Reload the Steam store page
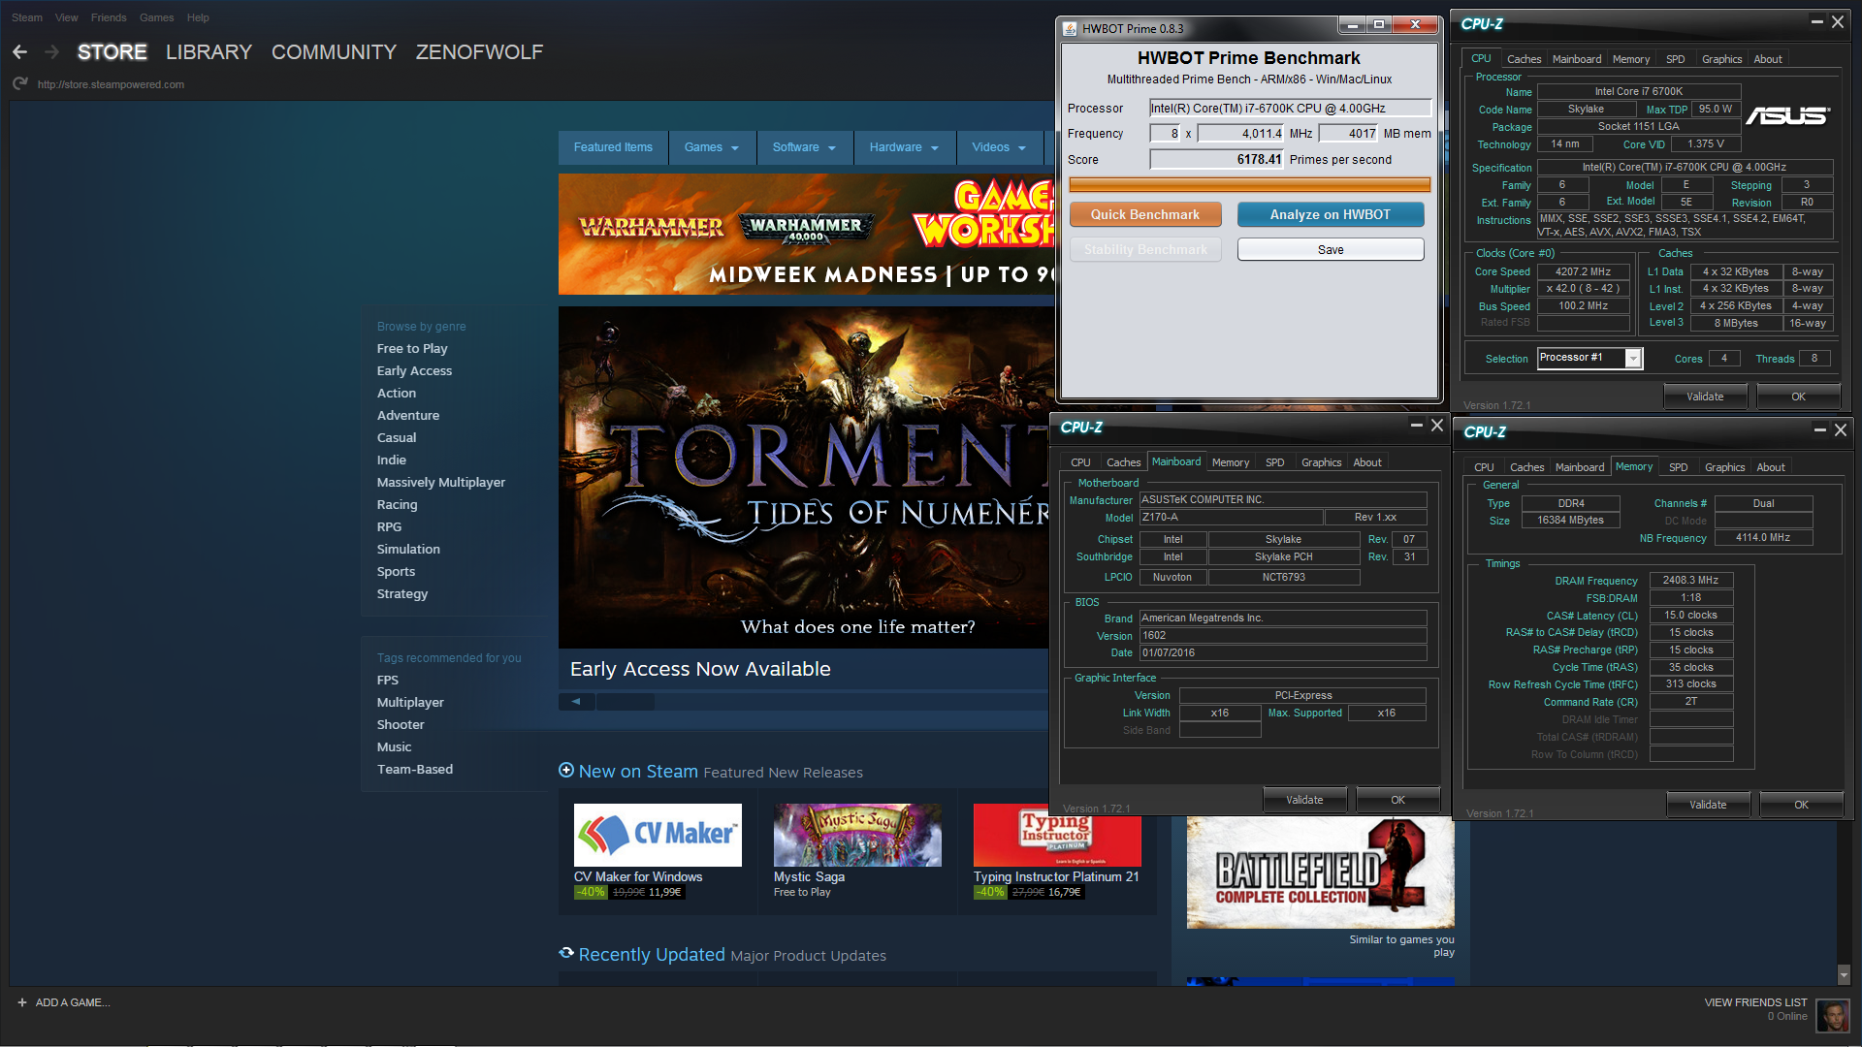 coord(20,84)
